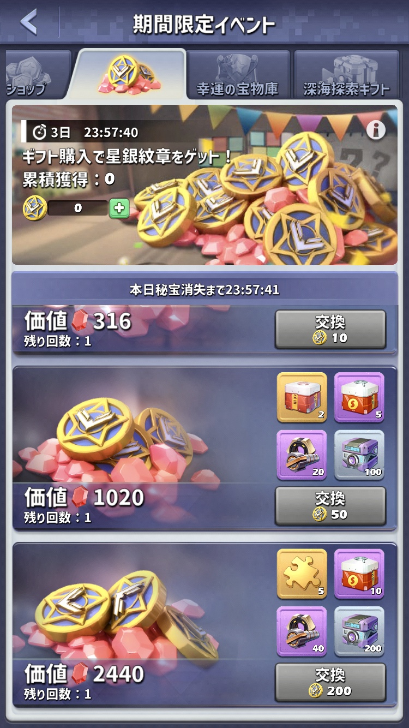
Task: Tap the back arrow icon
Action: [29, 22]
